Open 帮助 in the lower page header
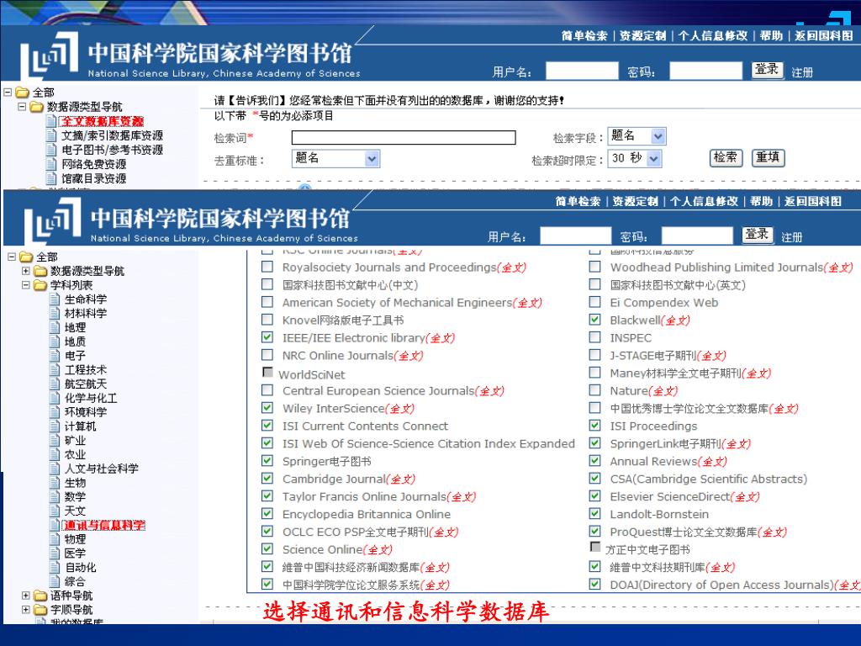Image resolution: width=861 pixels, height=646 pixels. 761,202
